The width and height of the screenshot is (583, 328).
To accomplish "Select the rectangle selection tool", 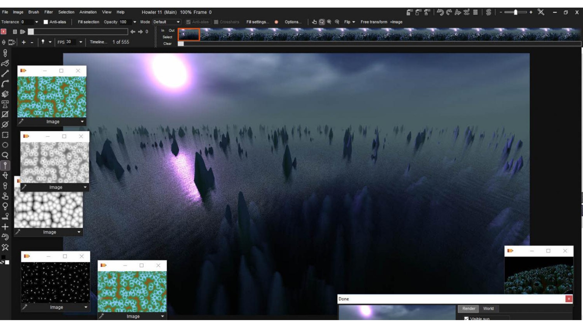I will click(x=5, y=135).
